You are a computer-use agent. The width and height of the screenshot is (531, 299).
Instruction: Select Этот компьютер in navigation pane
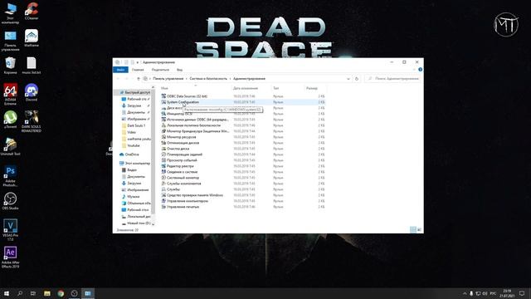[134, 163]
